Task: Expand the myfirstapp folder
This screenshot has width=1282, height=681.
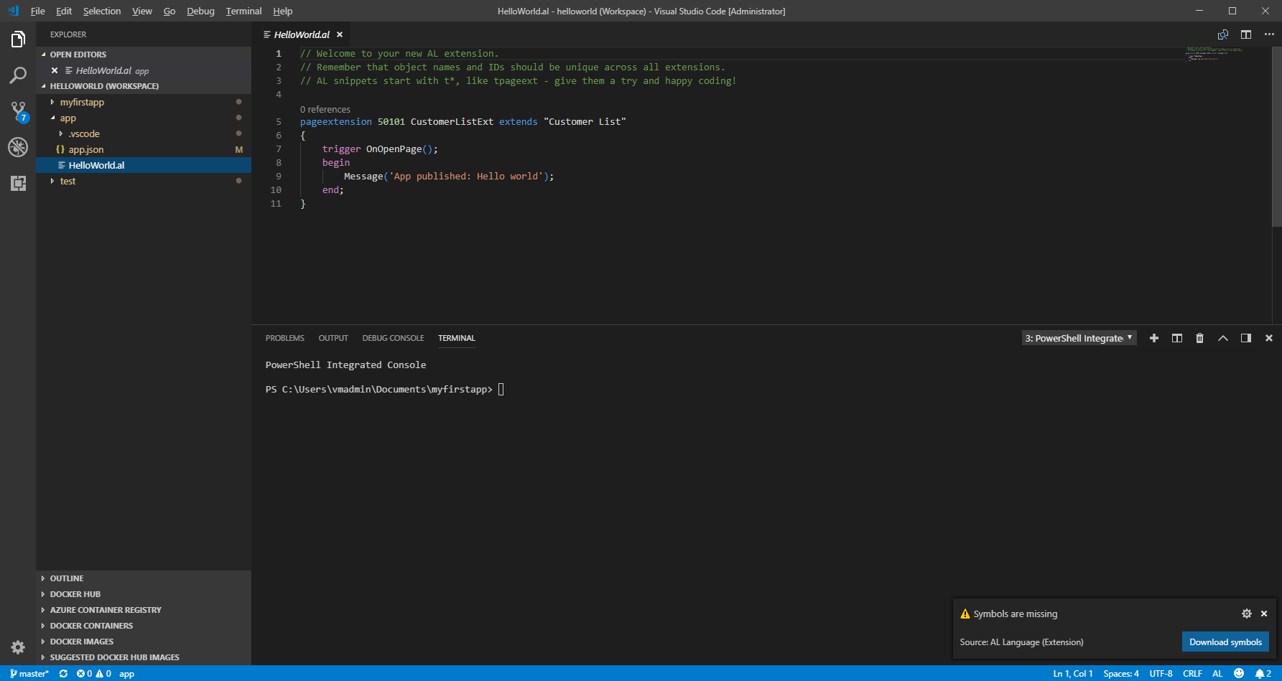Action: pyautogui.click(x=82, y=102)
